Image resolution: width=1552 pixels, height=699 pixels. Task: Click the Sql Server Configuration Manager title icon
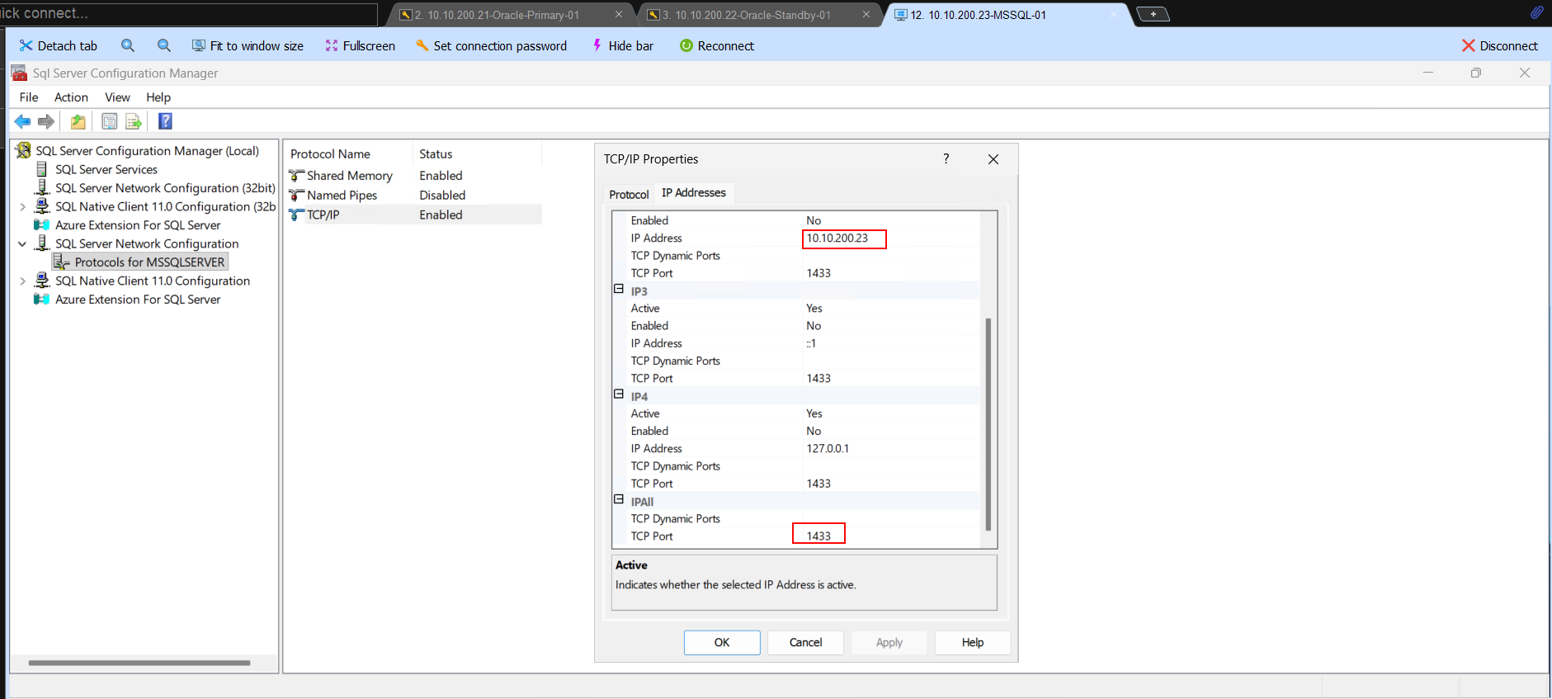(x=19, y=73)
